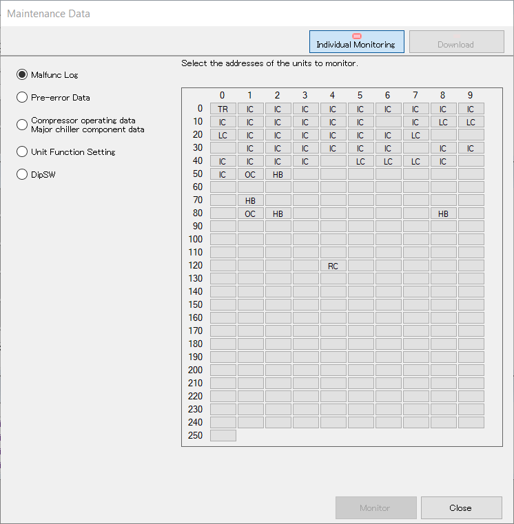Click the Monitor button
The image size is (514, 524).
click(376, 507)
